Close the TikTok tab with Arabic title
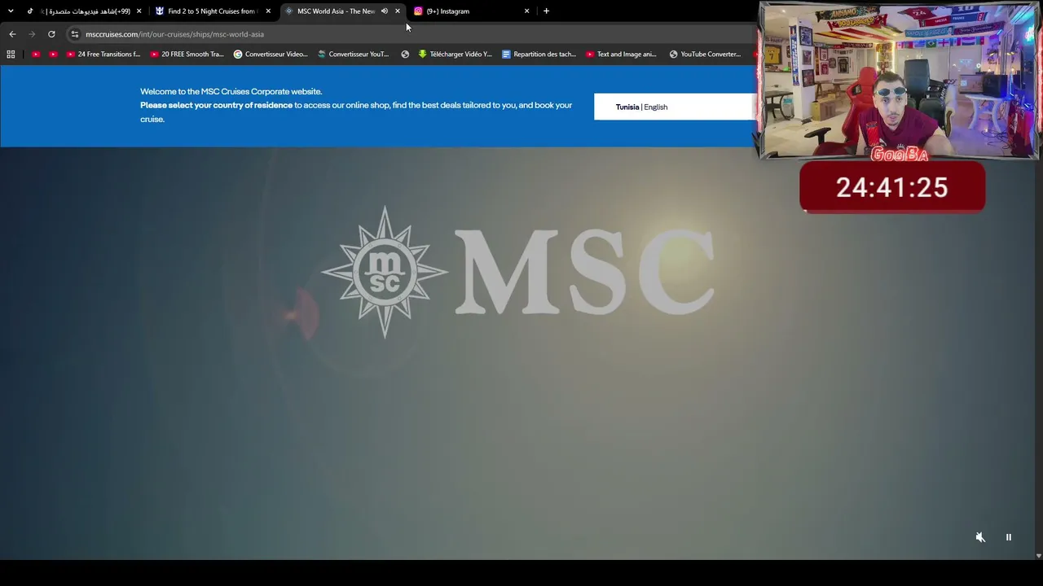Image resolution: width=1043 pixels, height=586 pixels. 139,11
